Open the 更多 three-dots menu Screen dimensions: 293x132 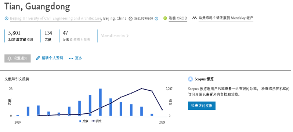(76, 58)
